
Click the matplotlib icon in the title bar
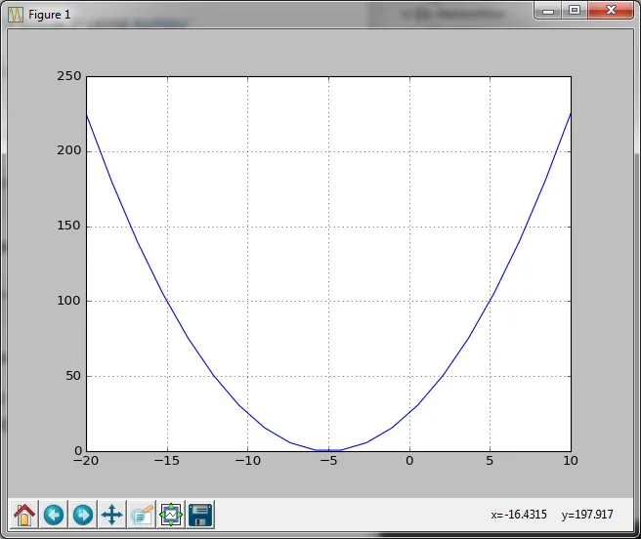16,15
